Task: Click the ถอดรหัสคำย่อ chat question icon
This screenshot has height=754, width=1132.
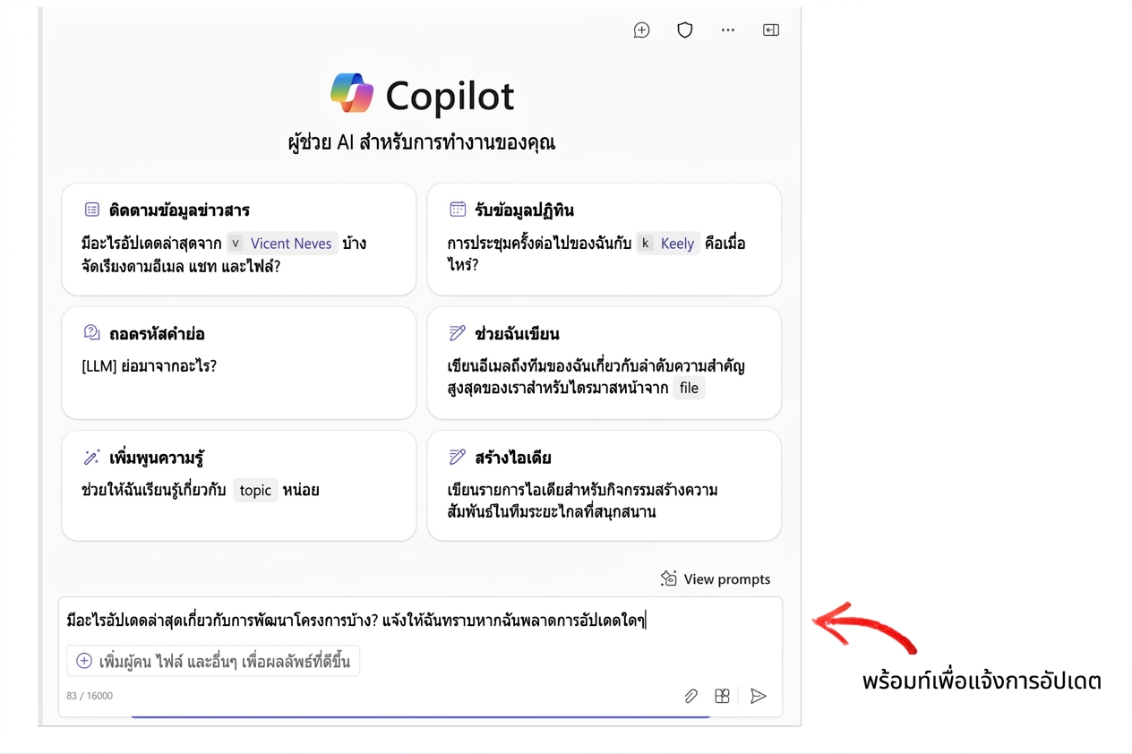Action: [91, 333]
